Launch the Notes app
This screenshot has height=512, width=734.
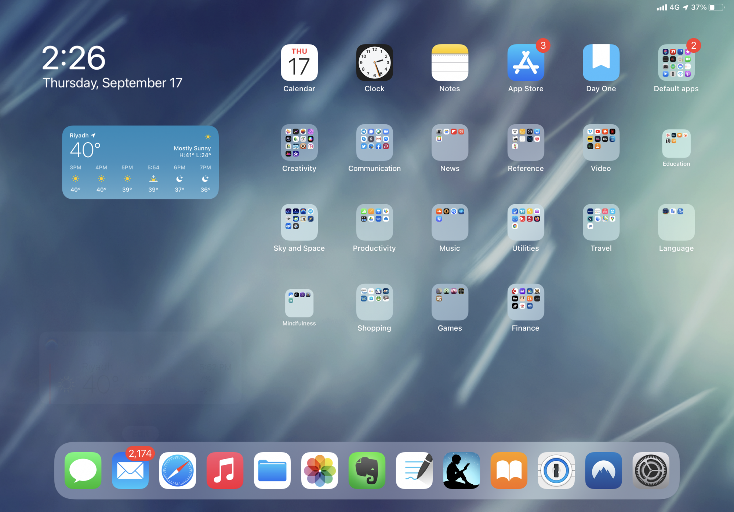point(450,63)
